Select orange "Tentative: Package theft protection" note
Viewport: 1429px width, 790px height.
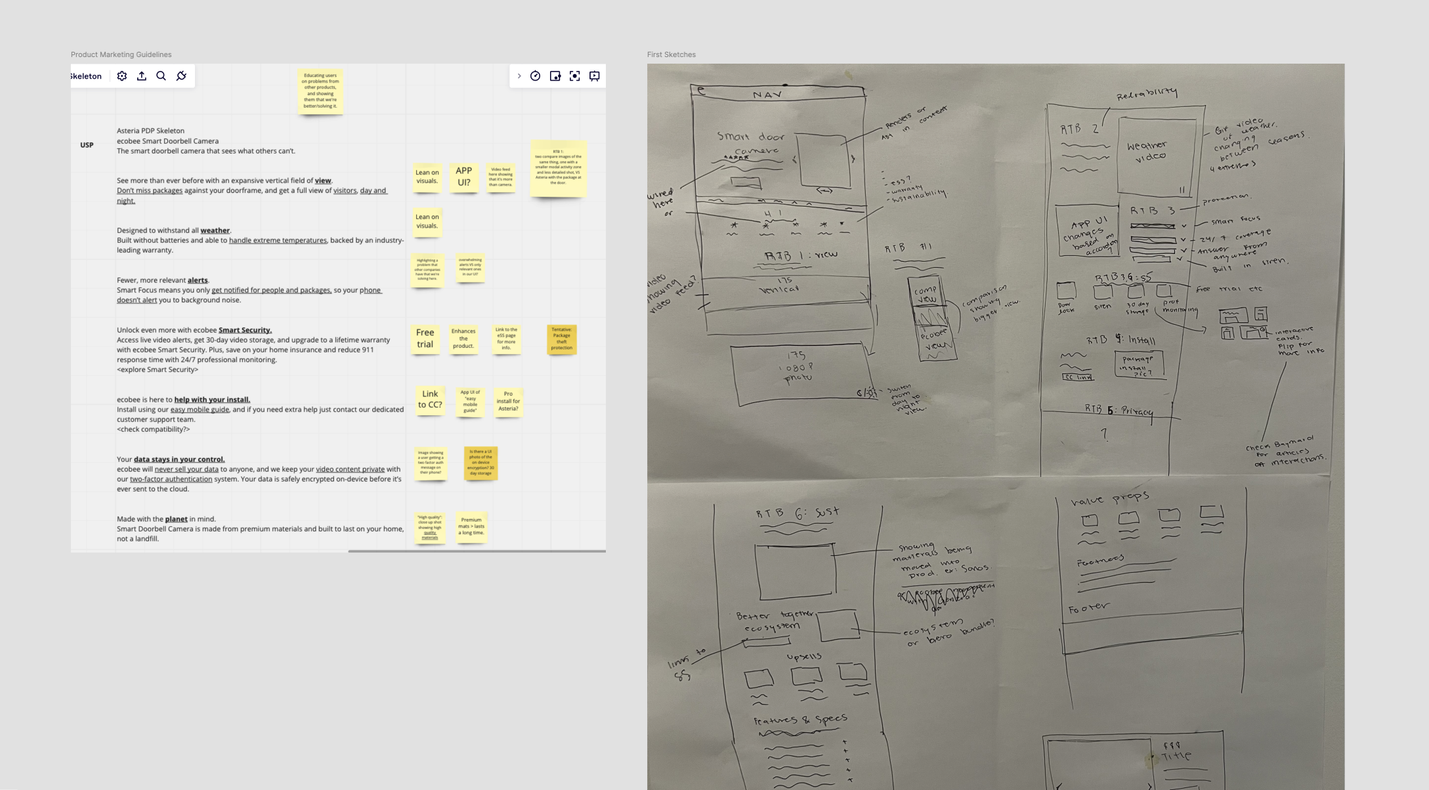point(562,339)
